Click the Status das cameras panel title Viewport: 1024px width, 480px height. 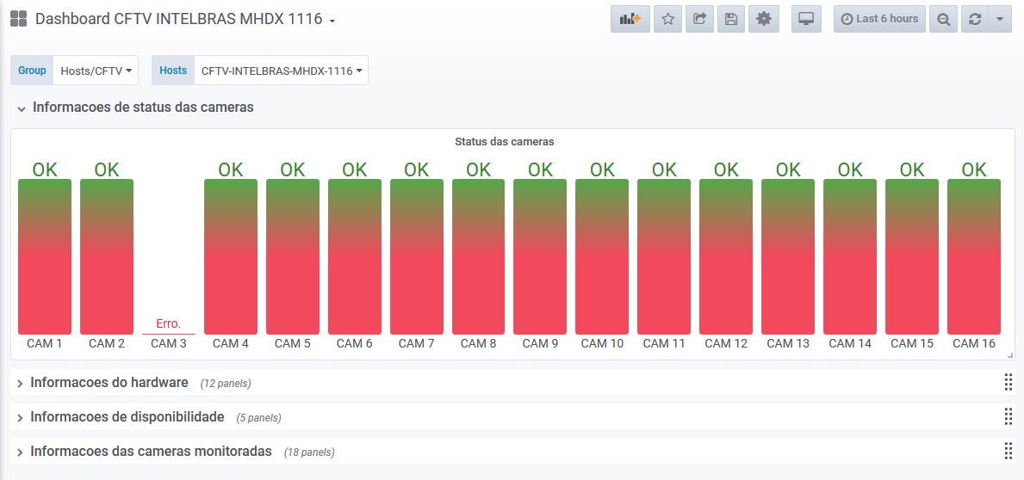pyautogui.click(x=504, y=142)
